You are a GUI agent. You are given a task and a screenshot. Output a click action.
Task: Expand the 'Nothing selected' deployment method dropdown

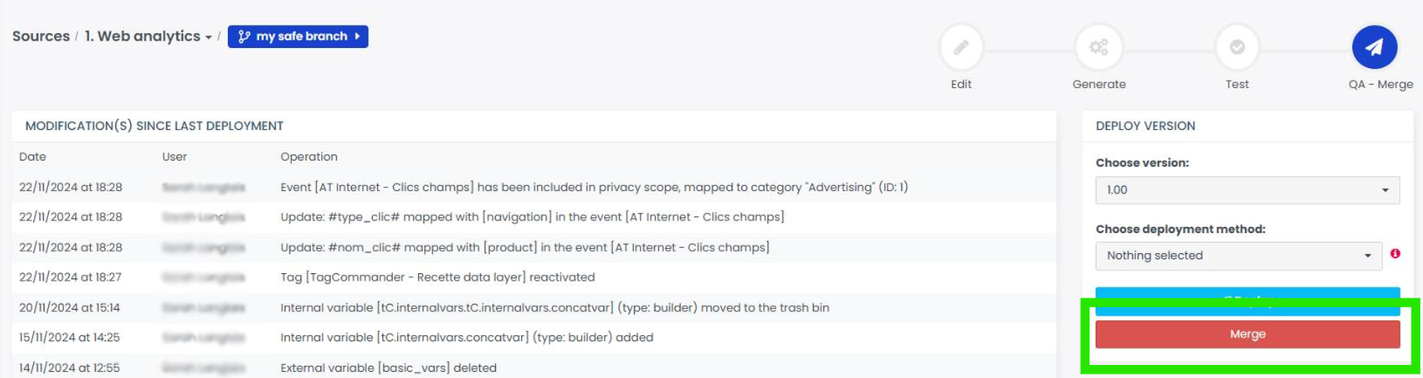(x=1238, y=256)
